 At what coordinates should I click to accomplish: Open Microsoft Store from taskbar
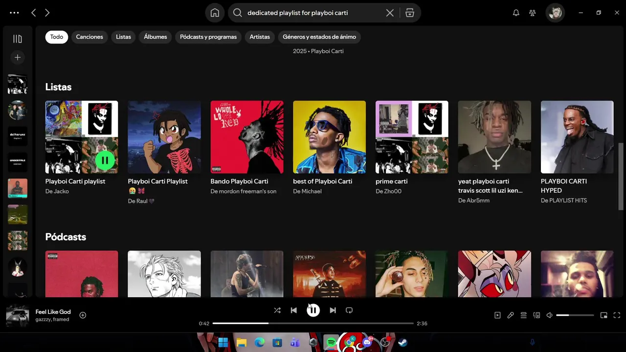pos(277,342)
